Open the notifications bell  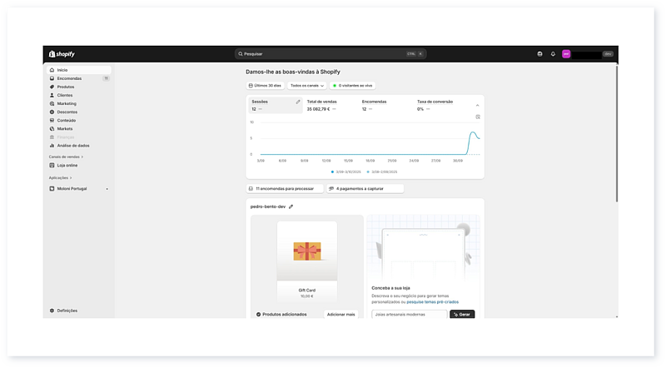point(553,54)
